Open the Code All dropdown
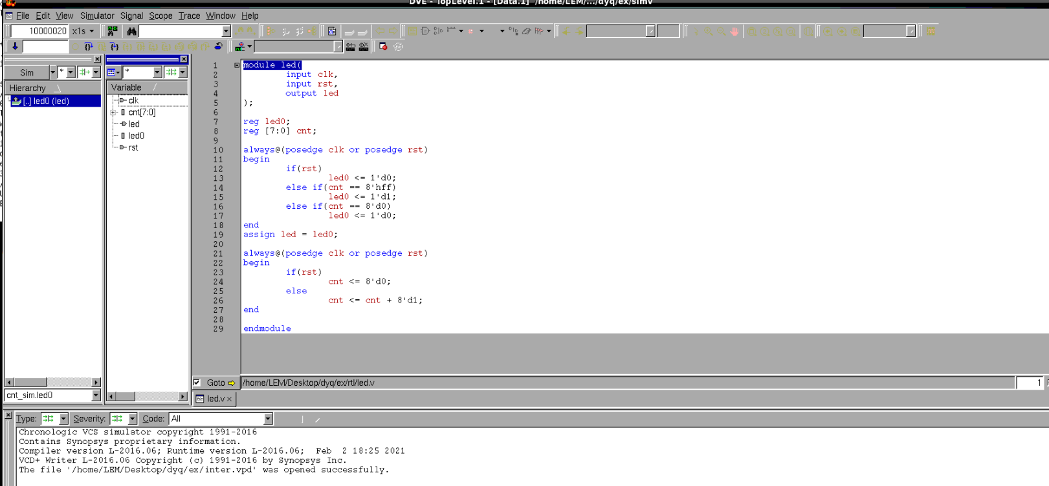The width and height of the screenshot is (1049, 486). (x=268, y=419)
